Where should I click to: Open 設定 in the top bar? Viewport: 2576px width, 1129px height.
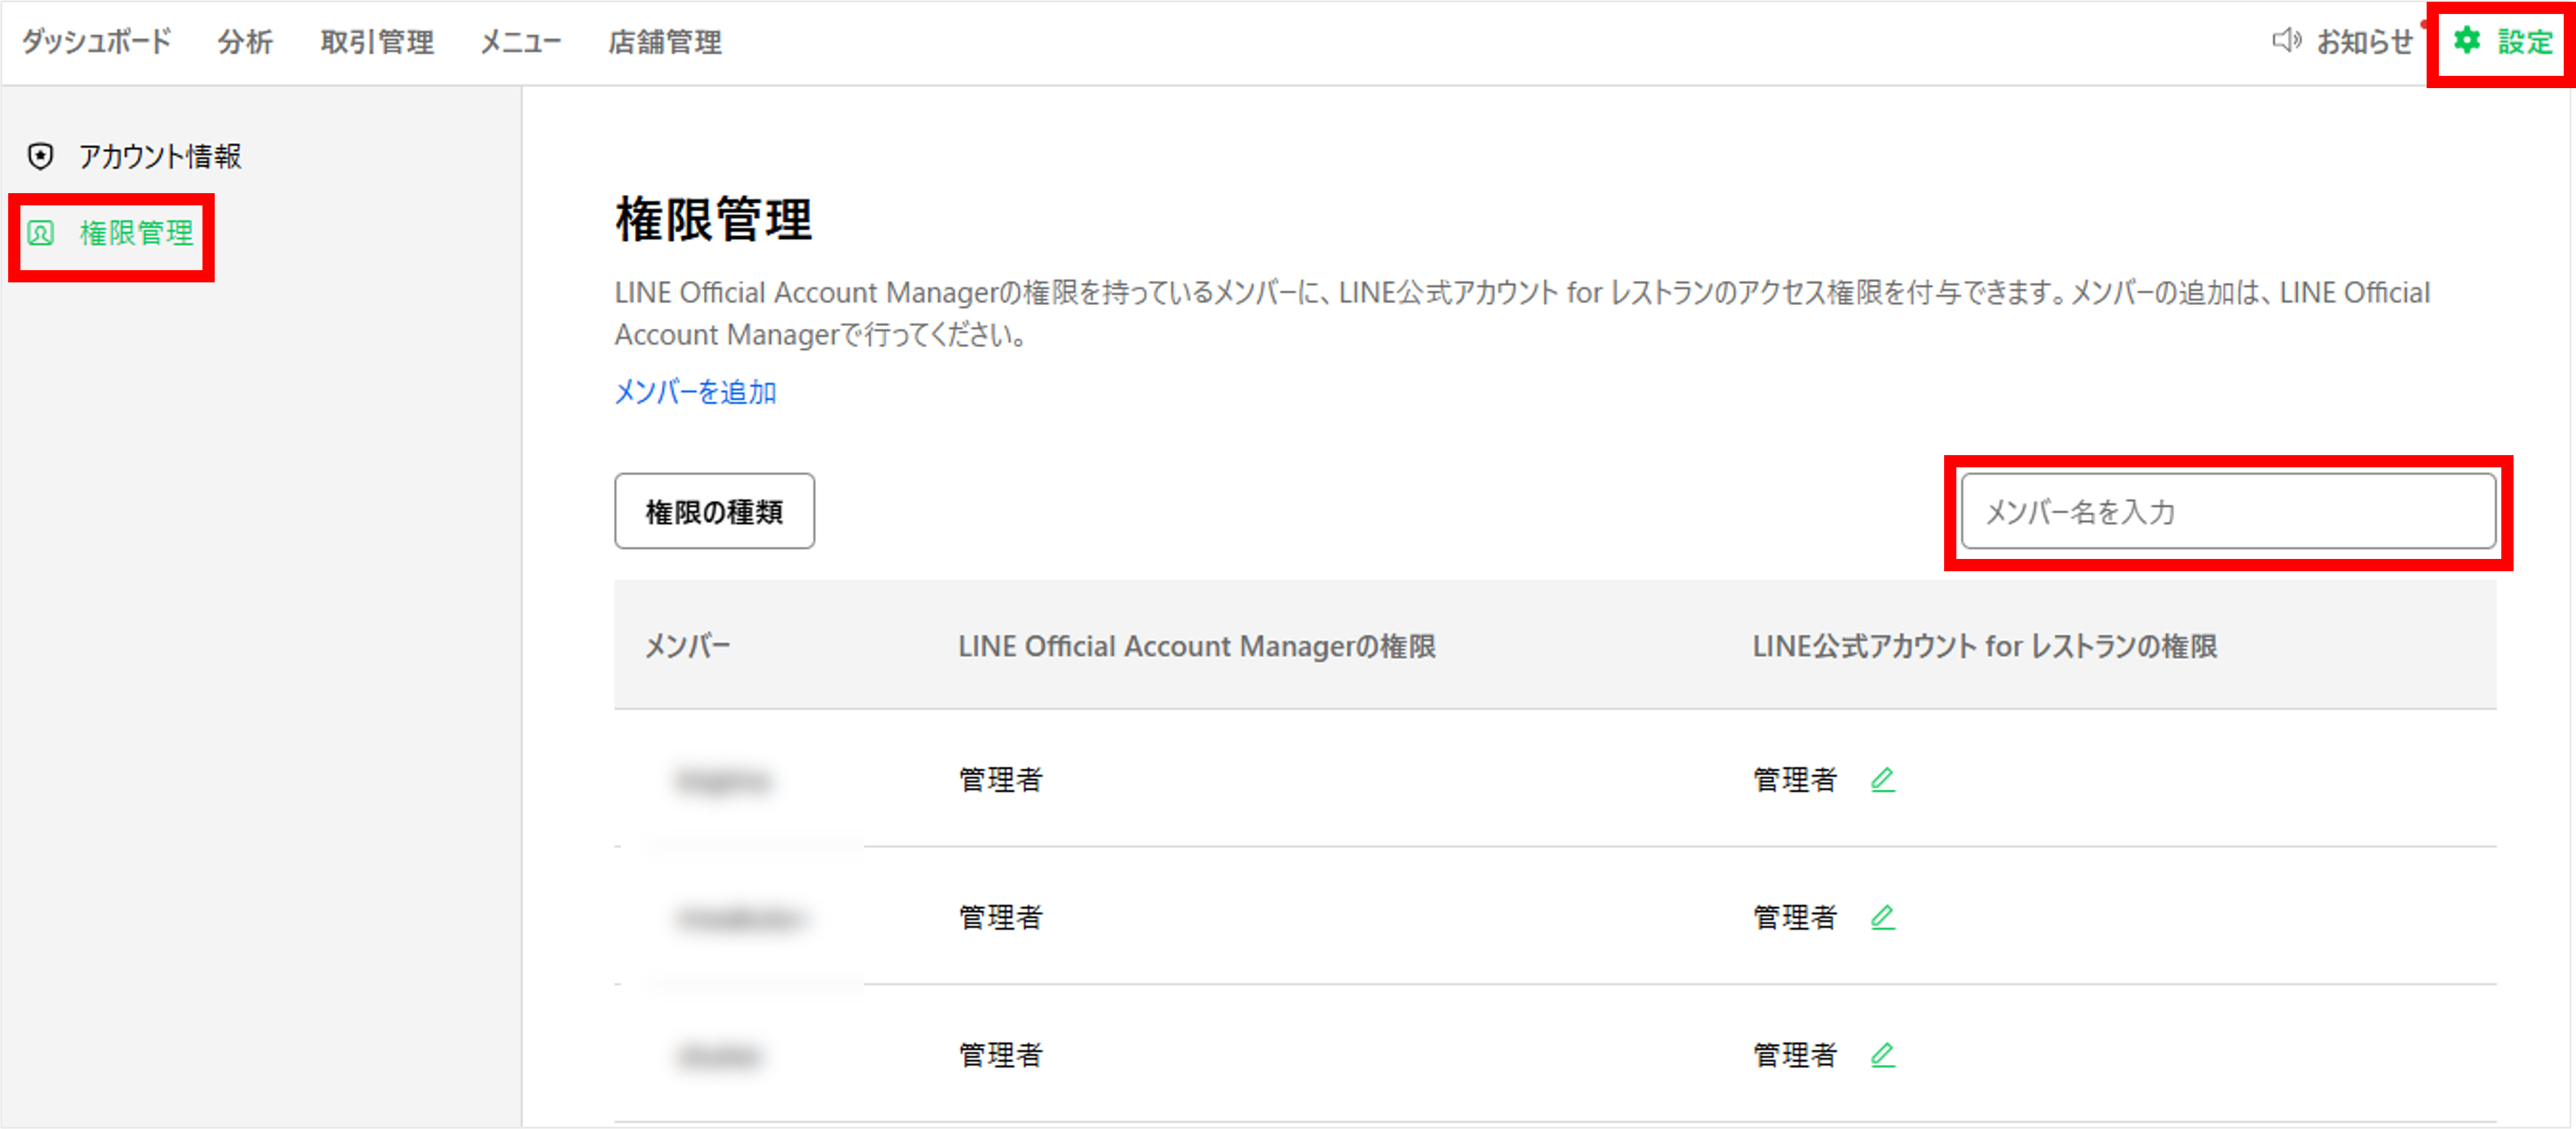pos(2525,41)
